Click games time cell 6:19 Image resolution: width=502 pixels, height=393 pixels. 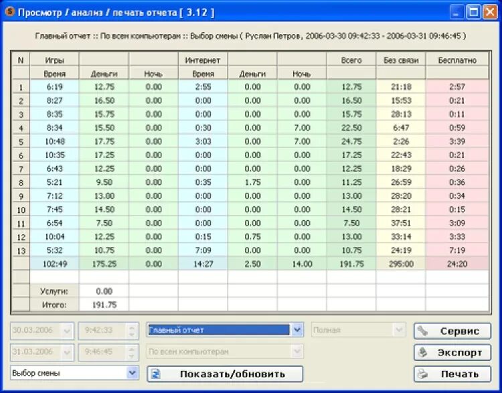click(x=54, y=87)
